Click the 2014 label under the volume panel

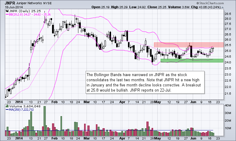point(19,138)
